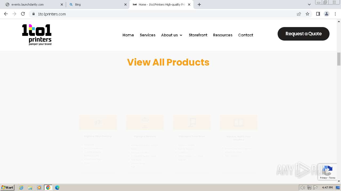Click the 1to1 printers logo
The height and width of the screenshot is (191, 341).
pyautogui.click(x=37, y=35)
